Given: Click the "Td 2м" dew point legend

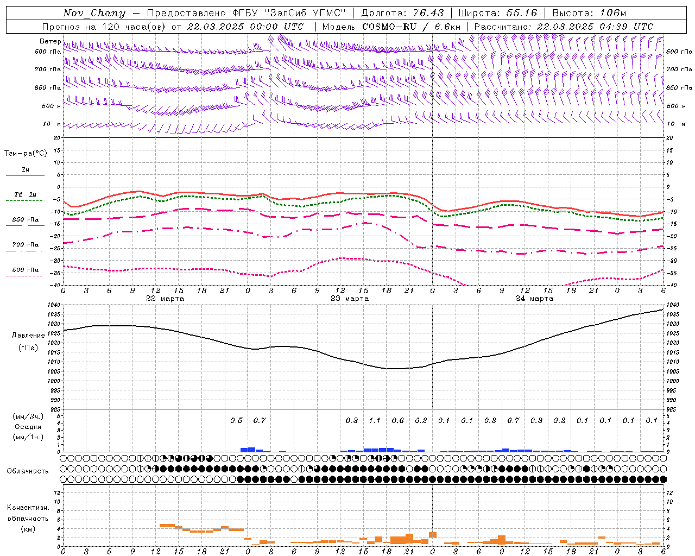Looking at the screenshot, I should [x=25, y=194].
